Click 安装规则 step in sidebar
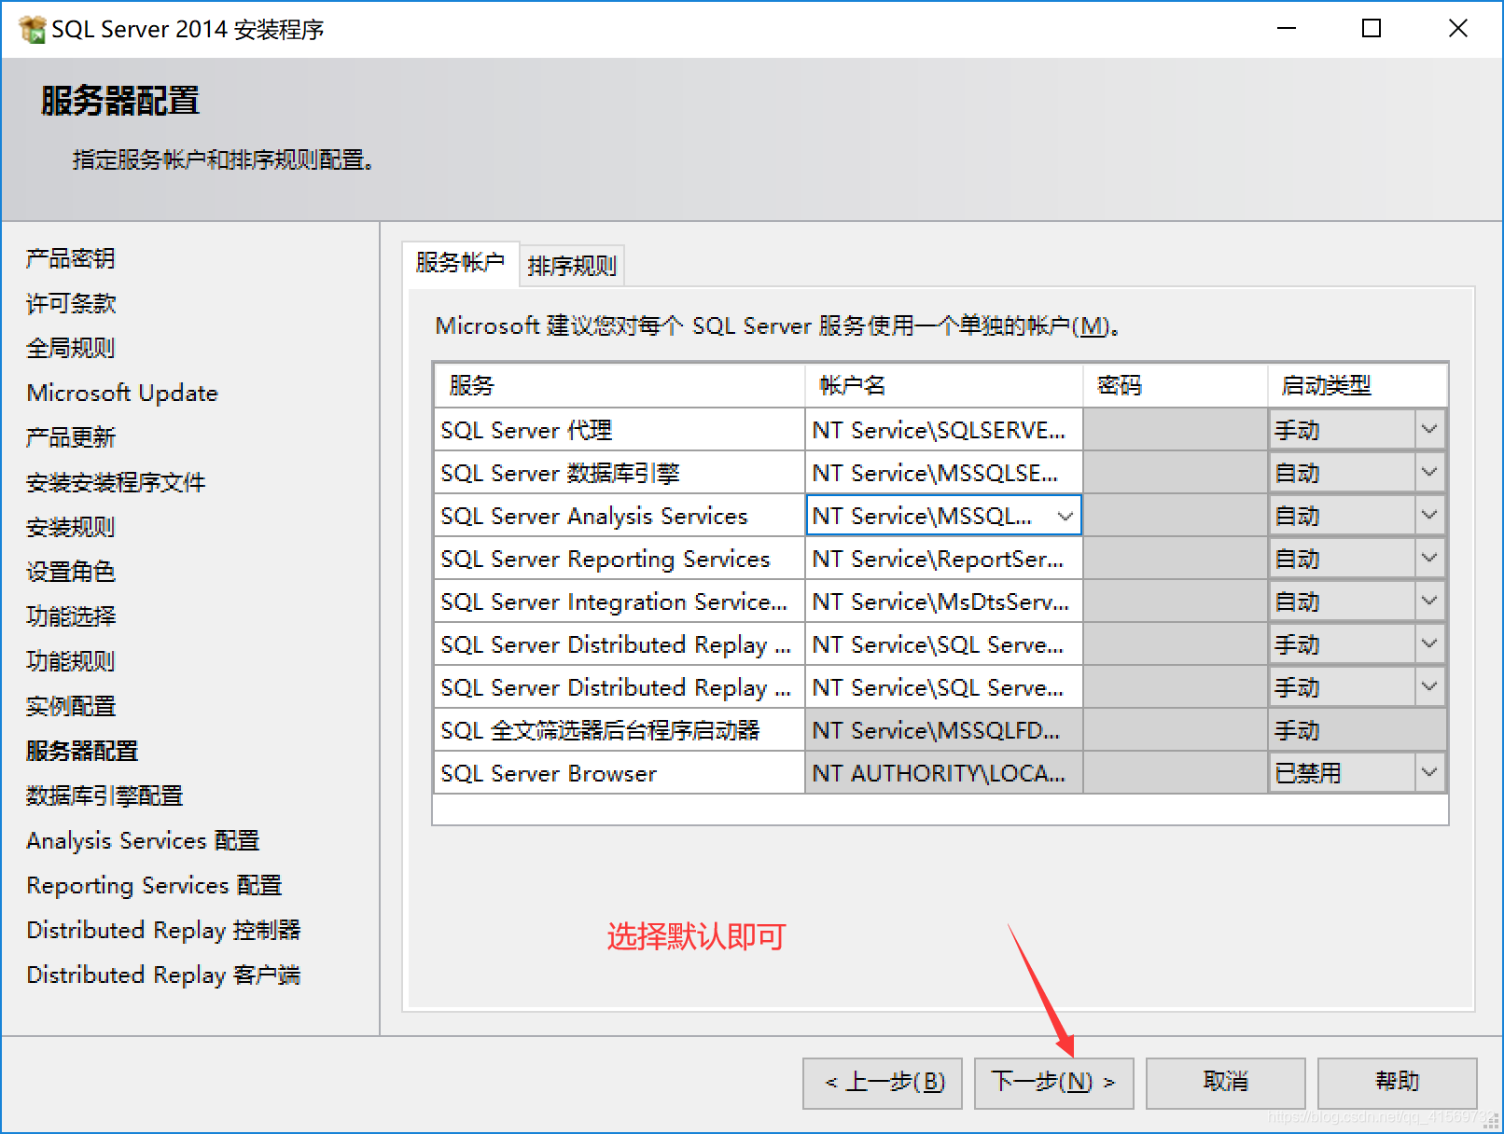 [71, 527]
